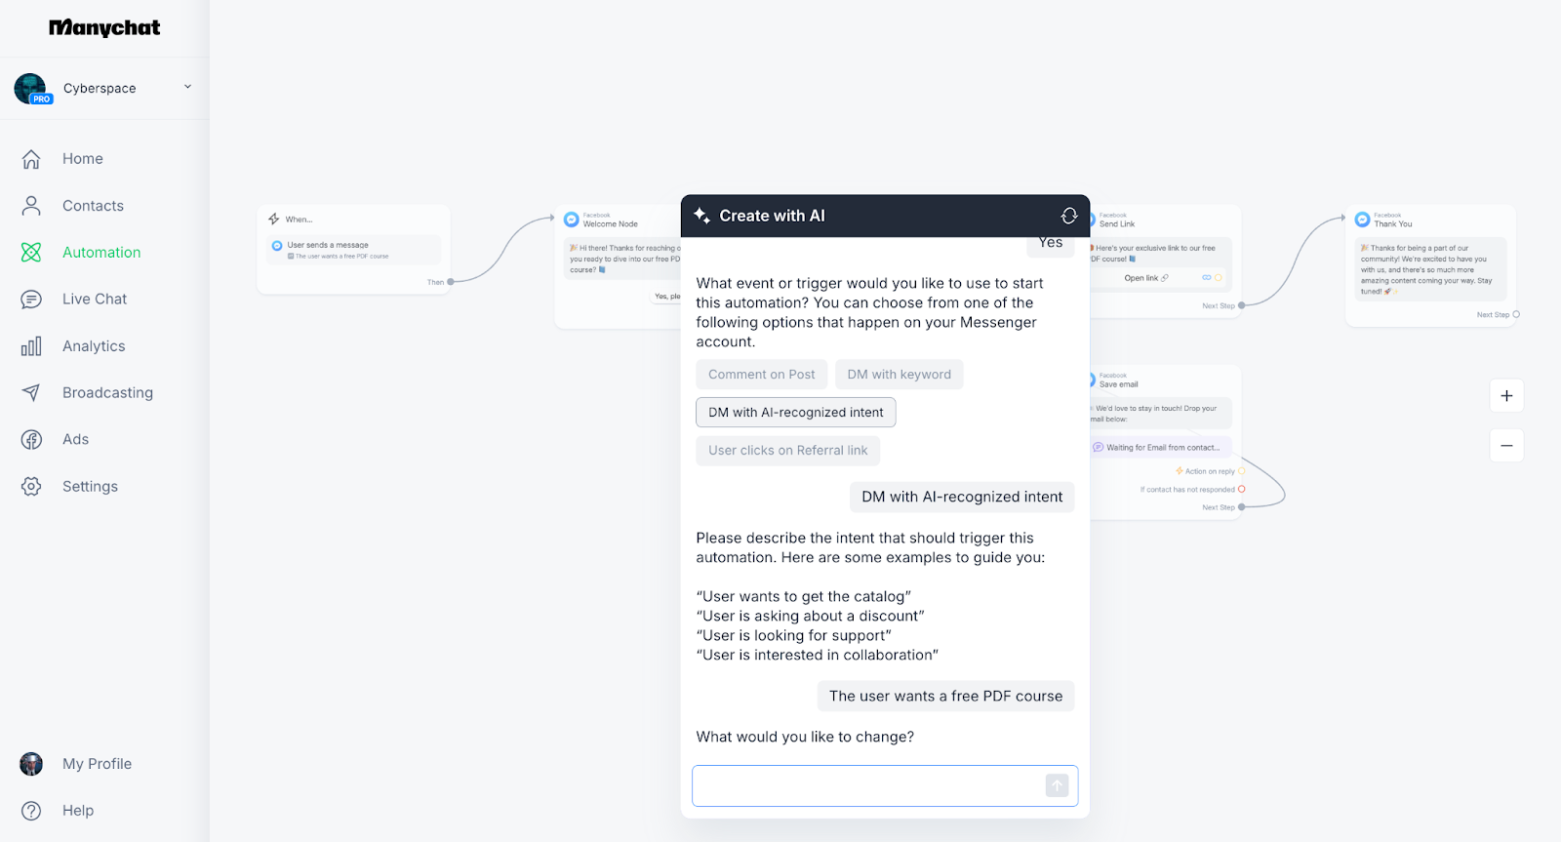Screen dimensions: 1561x842
Task: Click the Analytics bar chart icon
Action: click(31, 346)
